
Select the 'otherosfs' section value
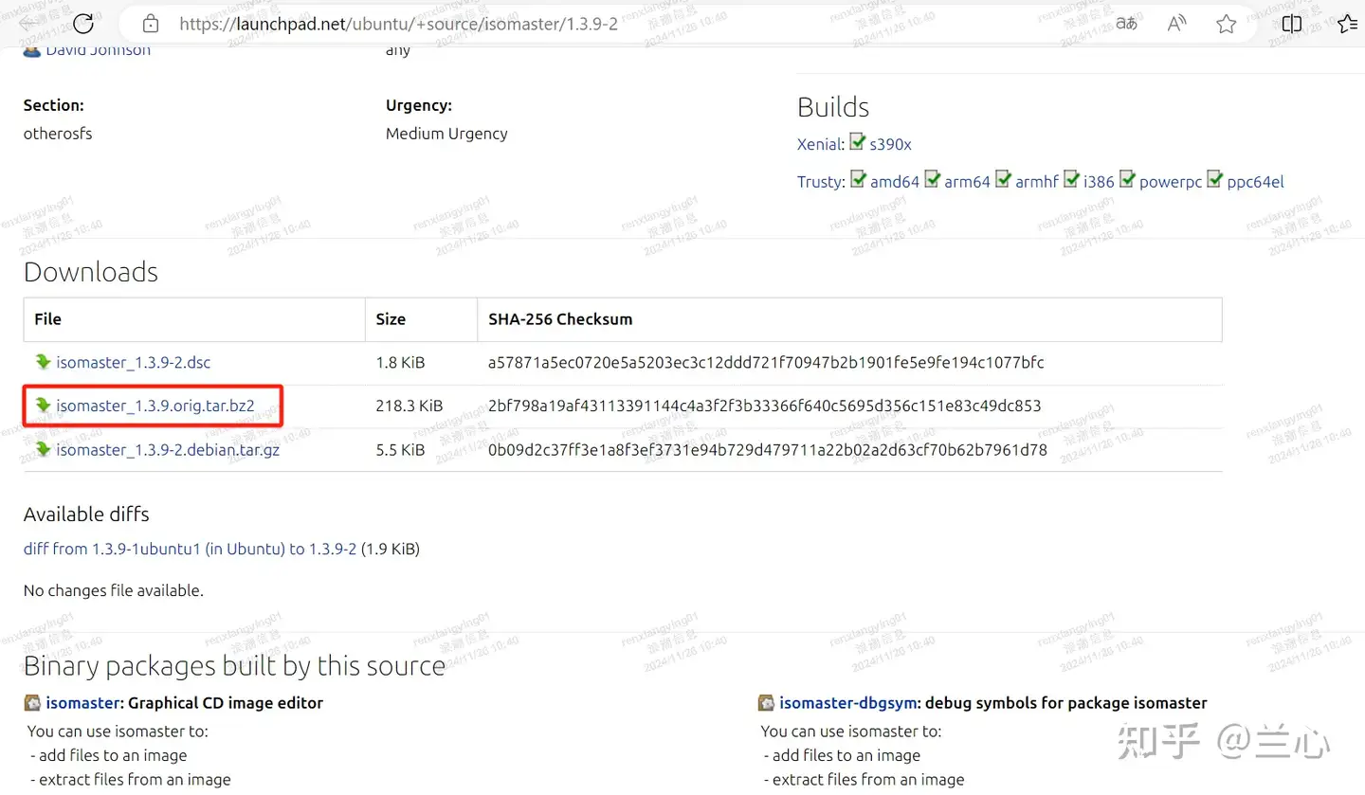coord(58,134)
